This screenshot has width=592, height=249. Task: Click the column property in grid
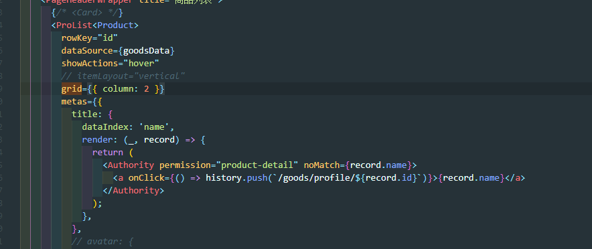(118, 89)
